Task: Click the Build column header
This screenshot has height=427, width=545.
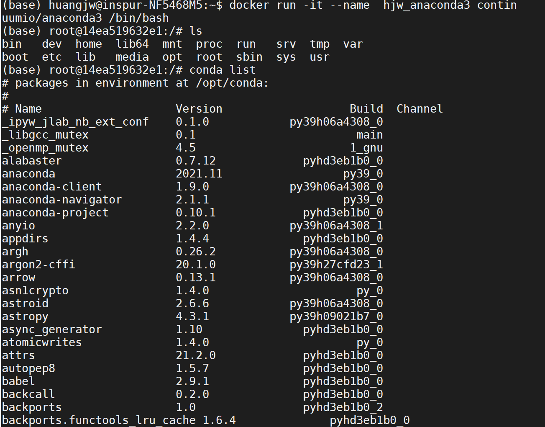Action: (366, 109)
